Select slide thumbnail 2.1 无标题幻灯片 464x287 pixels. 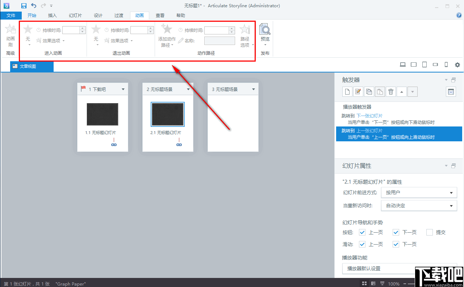(168, 114)
